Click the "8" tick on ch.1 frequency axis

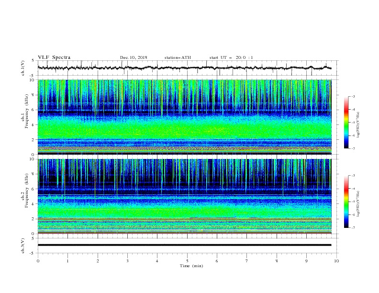33,95
